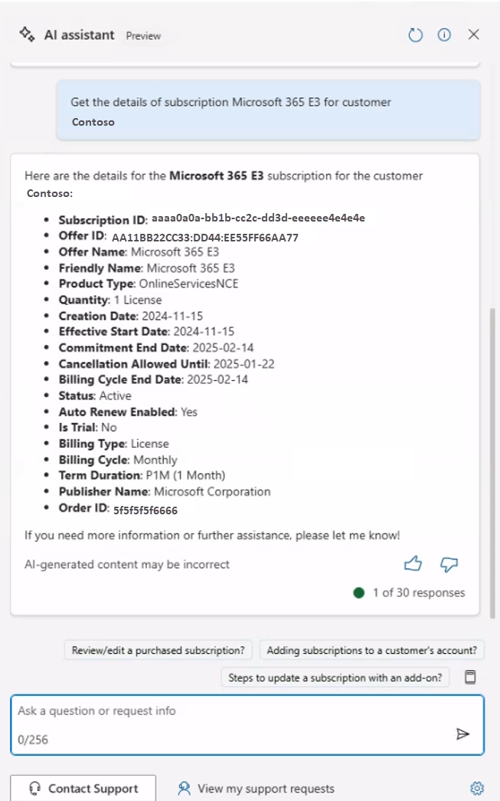Close the AI assistant panel
Image resolution: width=500 pixels, height=801 pixels.
[x=474, y=34]
